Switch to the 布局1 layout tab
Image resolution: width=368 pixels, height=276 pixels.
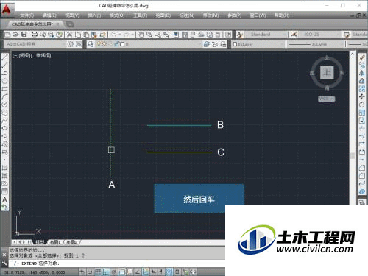click(55, 242)
